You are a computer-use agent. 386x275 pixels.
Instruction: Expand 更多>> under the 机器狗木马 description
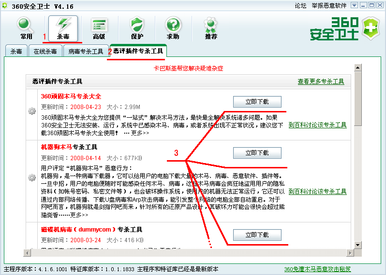click(x=79, y=215)
